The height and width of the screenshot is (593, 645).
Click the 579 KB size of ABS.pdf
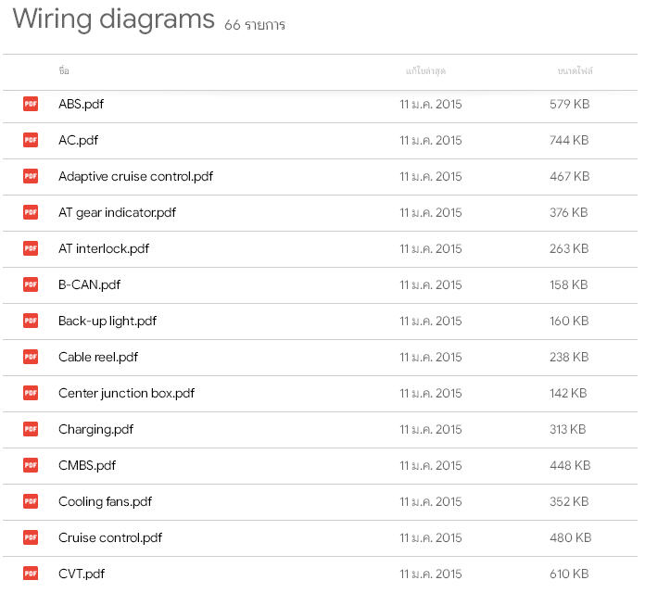point(569,104)
